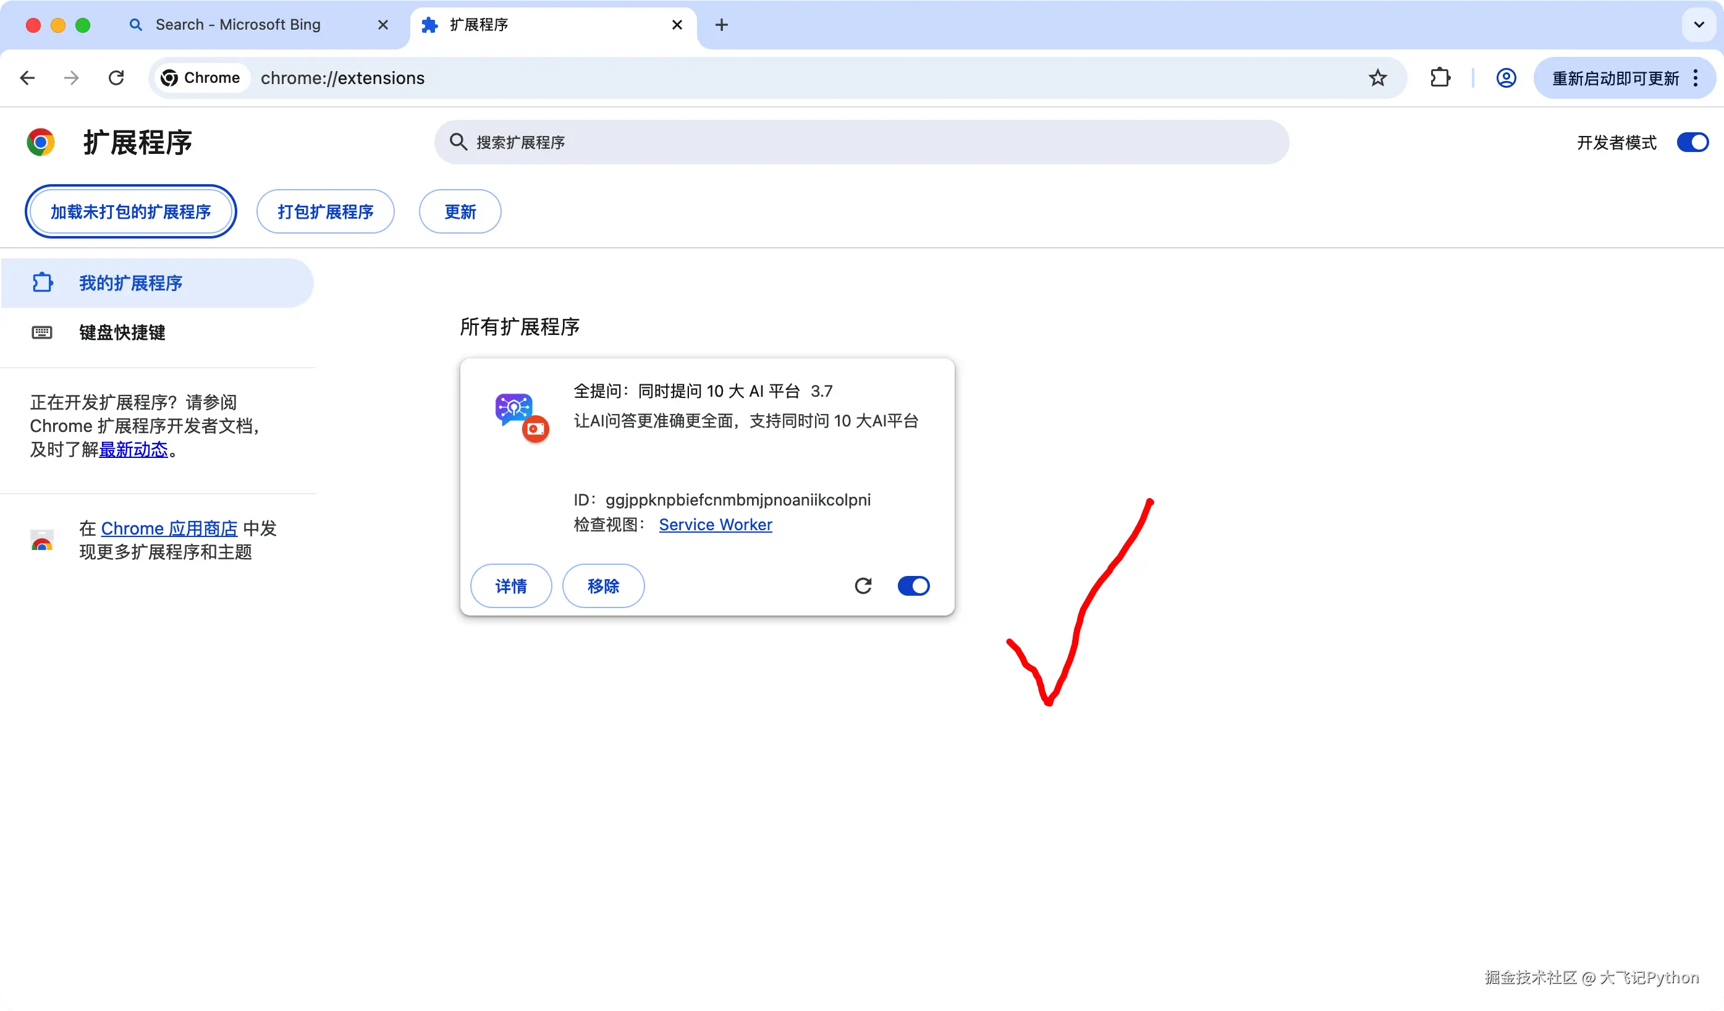The width and height of the screenshot is (1724, 1011).
Task: Open a new tab with the plus icon
Action: [x=721, y=25]
